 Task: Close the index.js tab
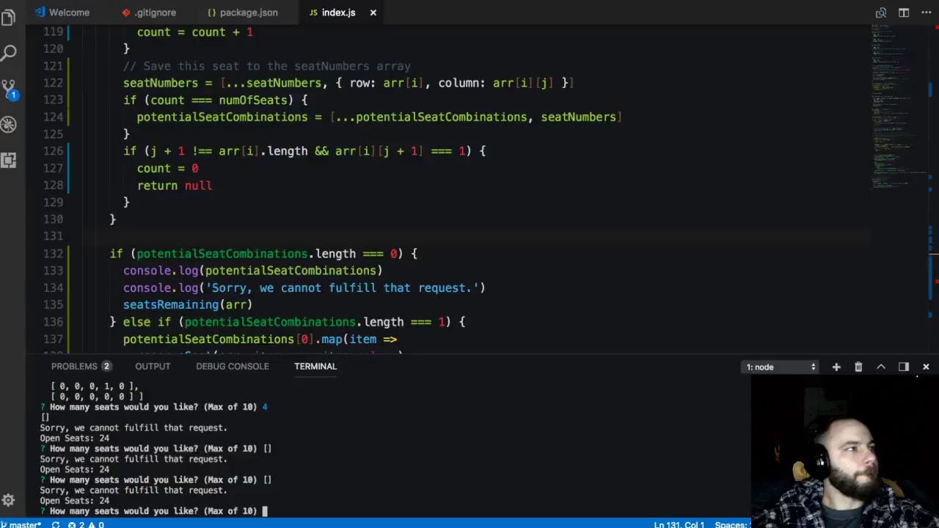pos(373,12)
